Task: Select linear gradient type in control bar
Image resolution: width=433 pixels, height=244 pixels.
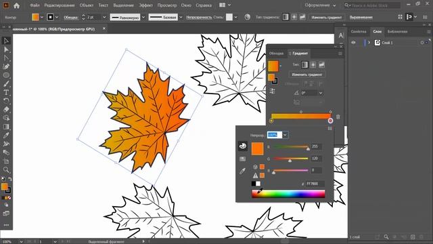Action: tap(286, 17)
